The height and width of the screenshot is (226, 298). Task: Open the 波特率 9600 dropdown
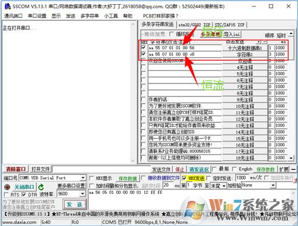[x=83, y=194]
